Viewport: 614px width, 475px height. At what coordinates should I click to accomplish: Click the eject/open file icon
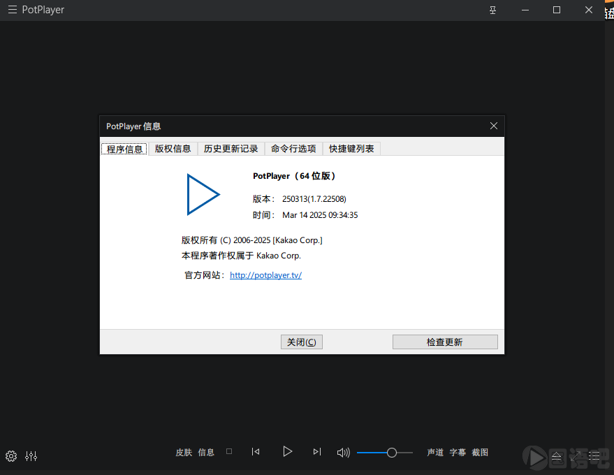(557, 456)
